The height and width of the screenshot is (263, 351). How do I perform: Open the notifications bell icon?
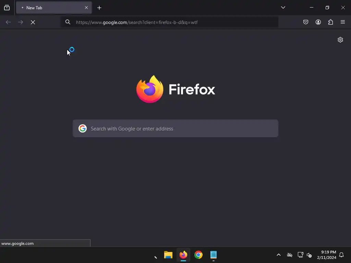(342, 255)
